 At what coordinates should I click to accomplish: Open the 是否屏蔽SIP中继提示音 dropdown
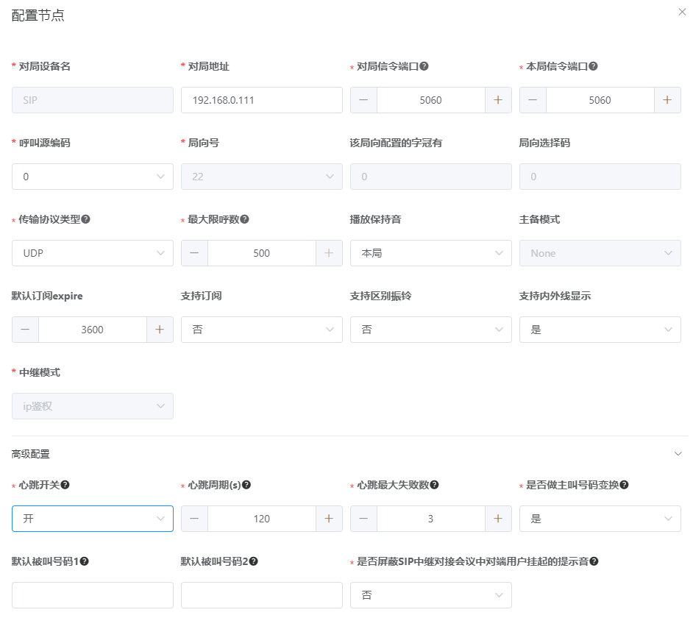pyautogui.click(x=431, y=595)
